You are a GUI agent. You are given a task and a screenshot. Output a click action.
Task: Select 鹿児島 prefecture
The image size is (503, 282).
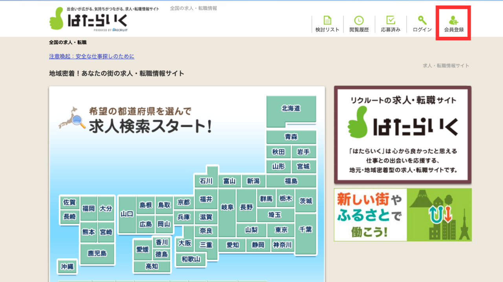click(97, 254)
